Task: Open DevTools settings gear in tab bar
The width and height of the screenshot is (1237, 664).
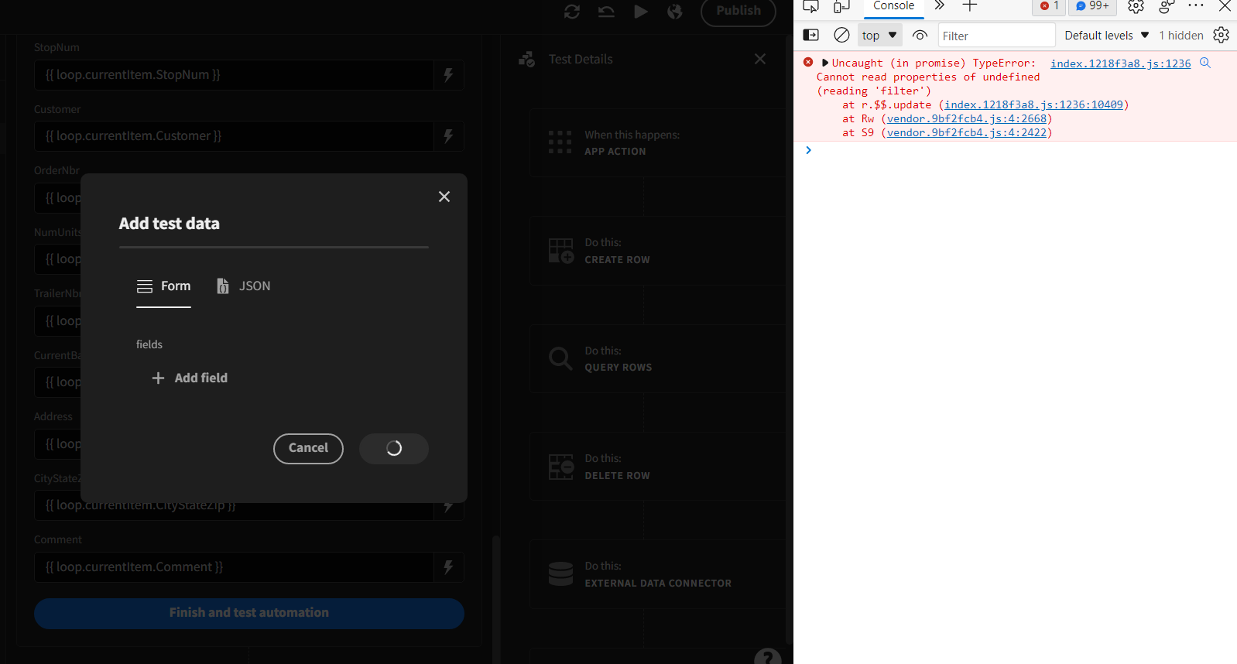Action: tap(1136, 6)
